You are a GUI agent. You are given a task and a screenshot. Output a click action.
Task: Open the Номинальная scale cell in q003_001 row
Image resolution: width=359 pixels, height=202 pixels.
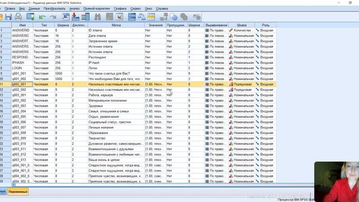[x=242, y=95]
